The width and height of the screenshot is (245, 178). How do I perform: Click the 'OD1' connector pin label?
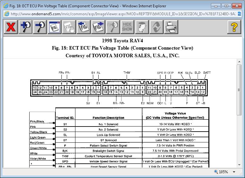click(x=160, y=103)
